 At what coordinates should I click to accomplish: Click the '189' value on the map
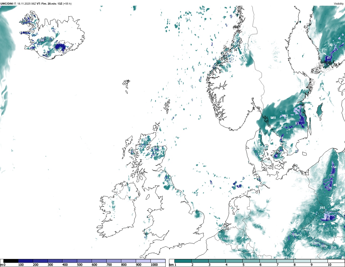pyautogui.click(x=294, y=234)
